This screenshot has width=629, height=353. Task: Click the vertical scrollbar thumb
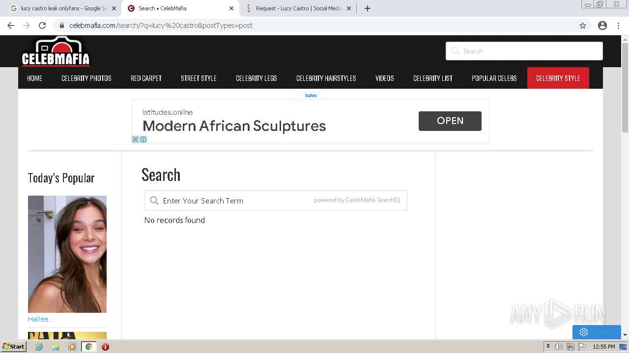(x=625, y=87)
